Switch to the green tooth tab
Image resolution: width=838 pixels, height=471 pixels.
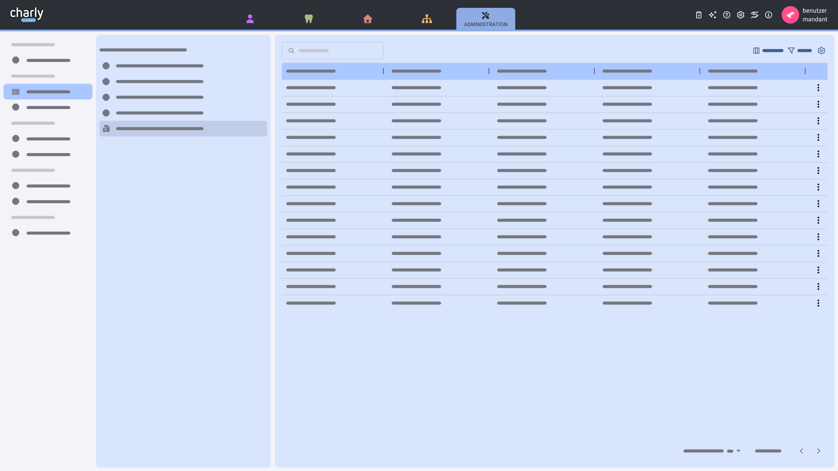[309, 19]
